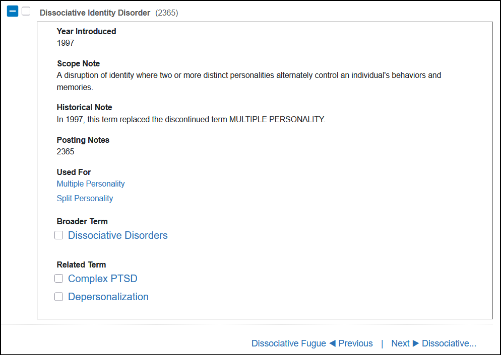501x355 pixels.
Task: Click the 1997 value under Year Introduced
Action: pos(66,43)
